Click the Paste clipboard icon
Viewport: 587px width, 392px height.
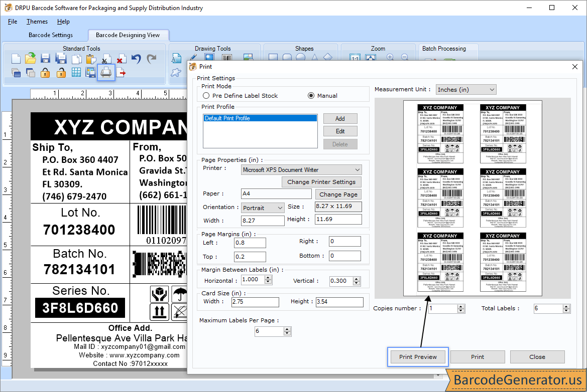[91, 59]
